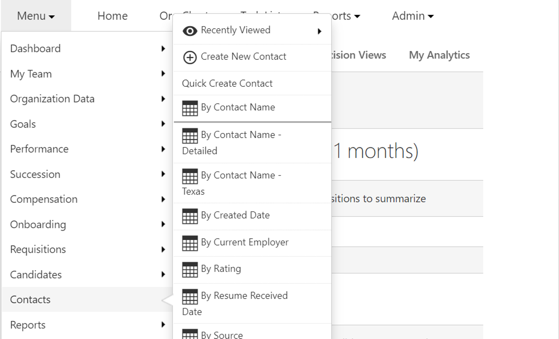Click the grid icon beside By Current Employer
Screen dimensions: 559x339
pos(190,243)
